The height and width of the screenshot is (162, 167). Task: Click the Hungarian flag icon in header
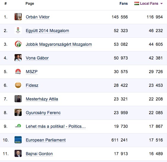137,3
